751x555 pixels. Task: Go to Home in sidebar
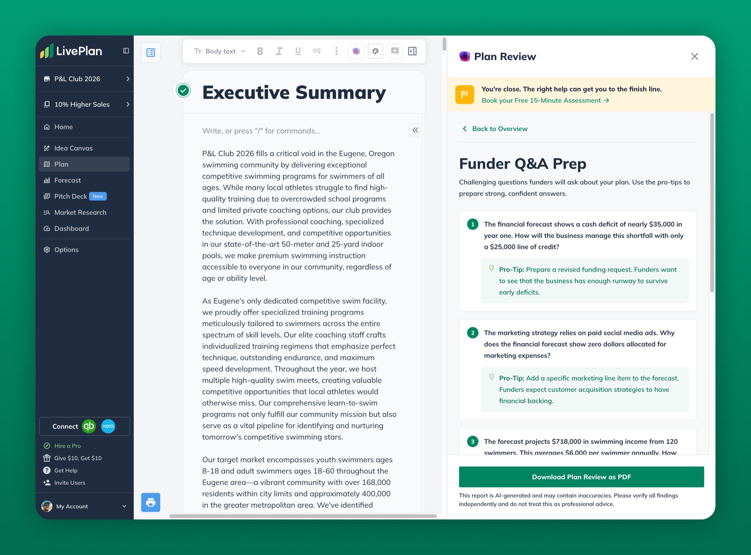[x=84, y=127]
